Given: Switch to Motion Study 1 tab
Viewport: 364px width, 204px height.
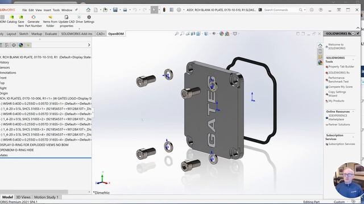Looking at the screenshot, I should coord(46,197).
